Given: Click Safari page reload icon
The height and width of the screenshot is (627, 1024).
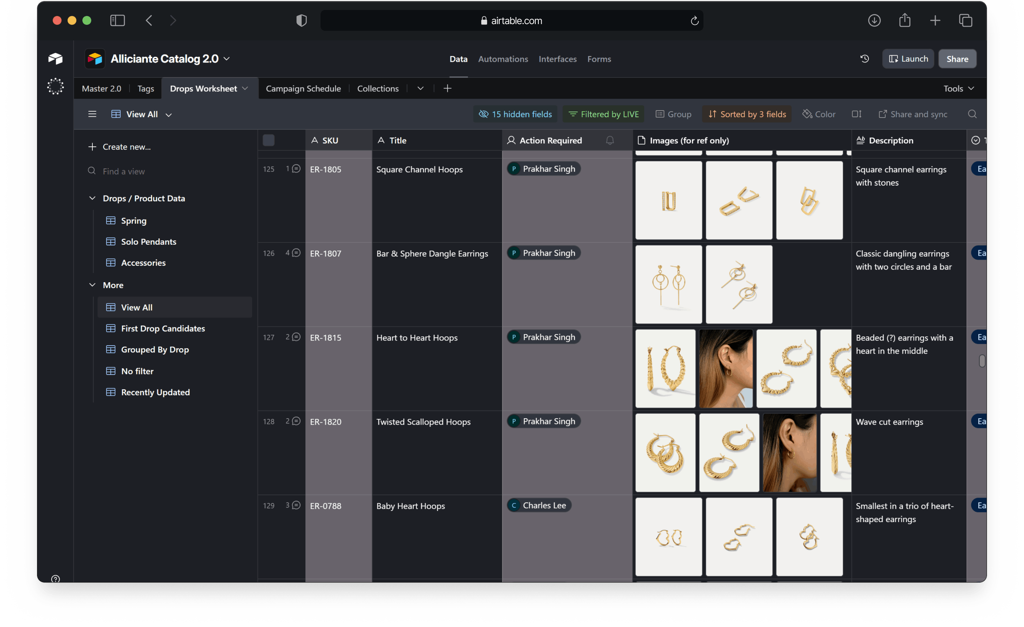Looking at the screenshot, I should 695,21.
